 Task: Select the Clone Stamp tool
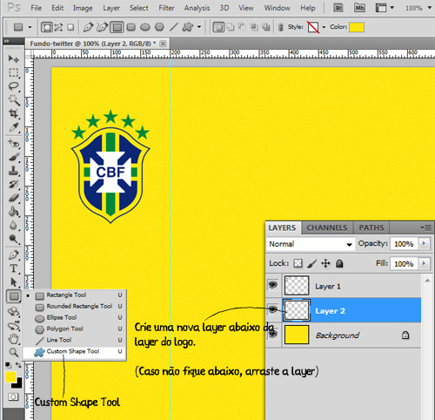tap(13, 171)
